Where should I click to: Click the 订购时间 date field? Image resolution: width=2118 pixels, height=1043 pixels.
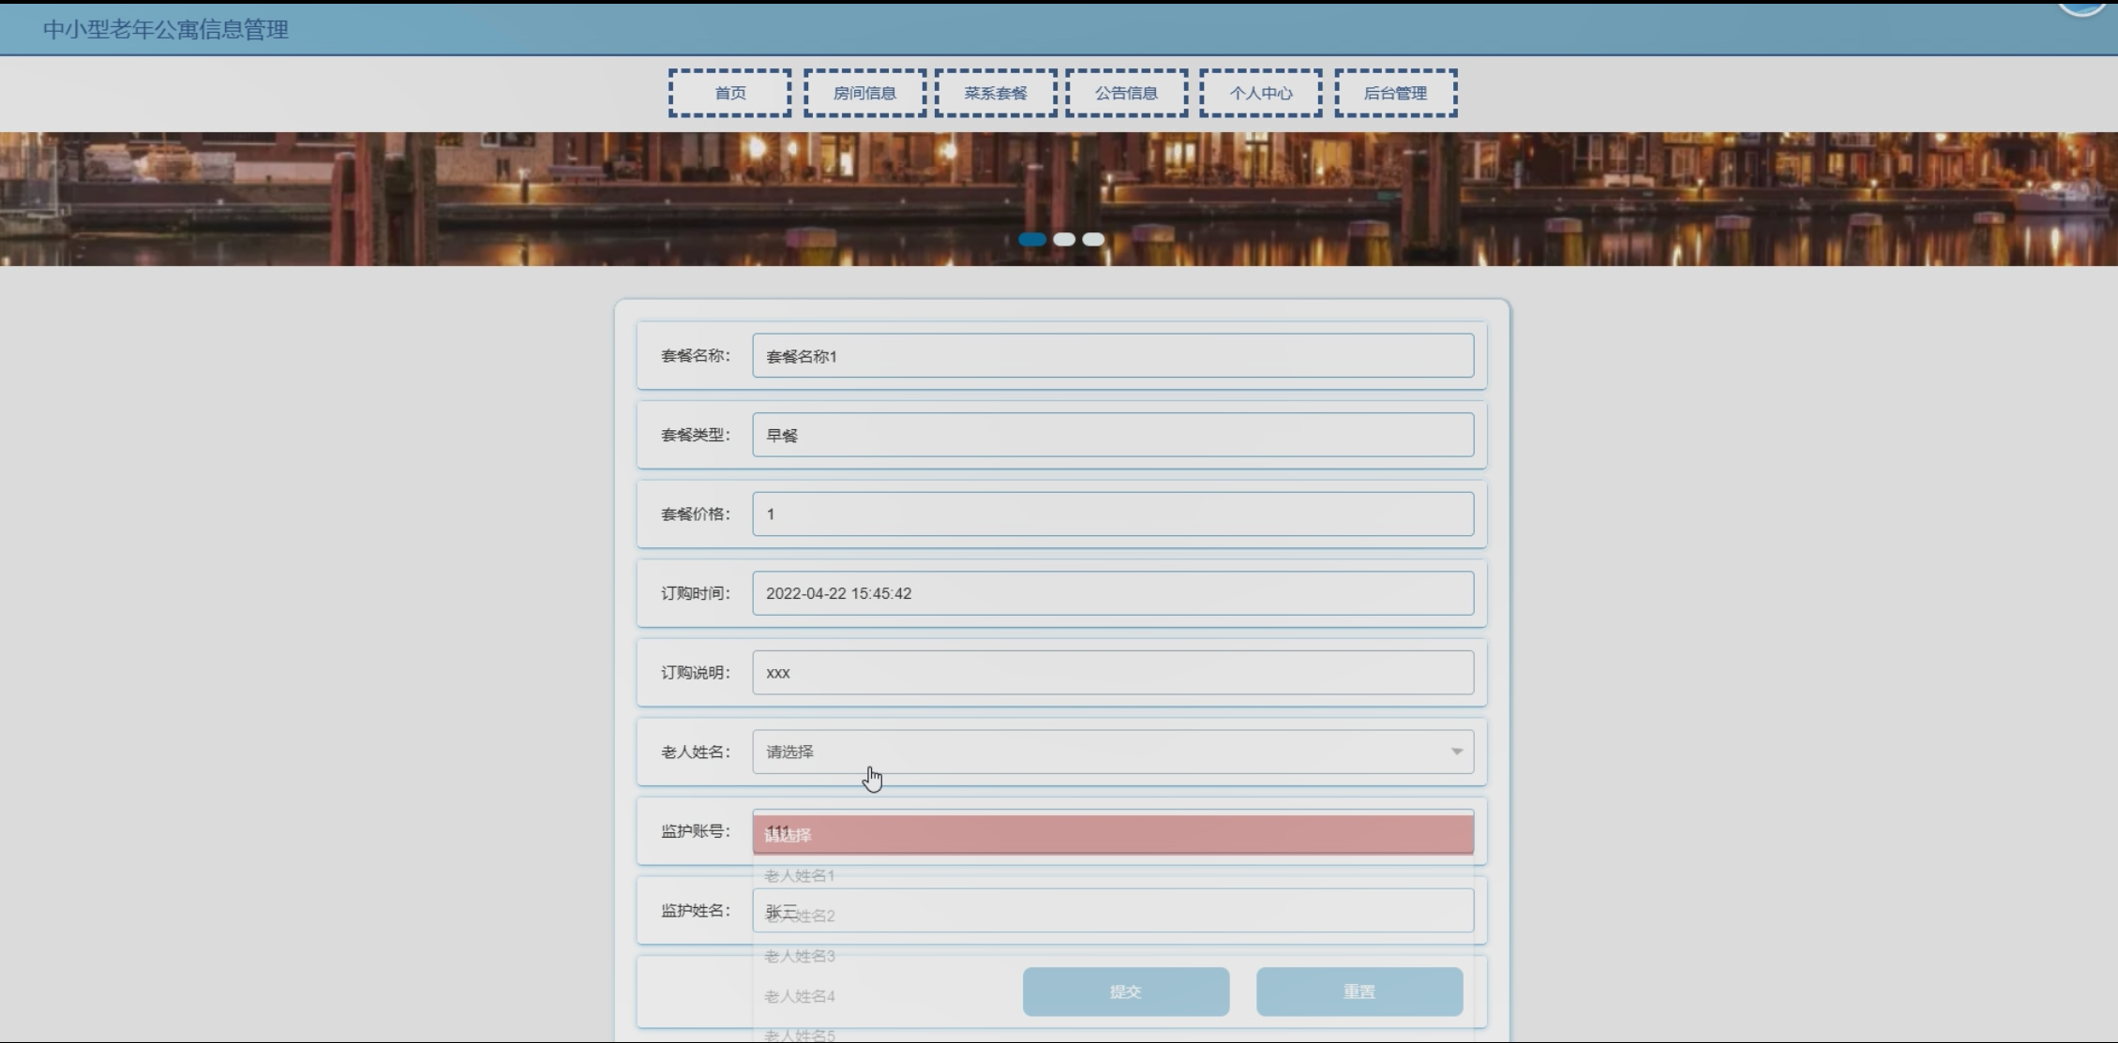click(x=1112, y=593)
